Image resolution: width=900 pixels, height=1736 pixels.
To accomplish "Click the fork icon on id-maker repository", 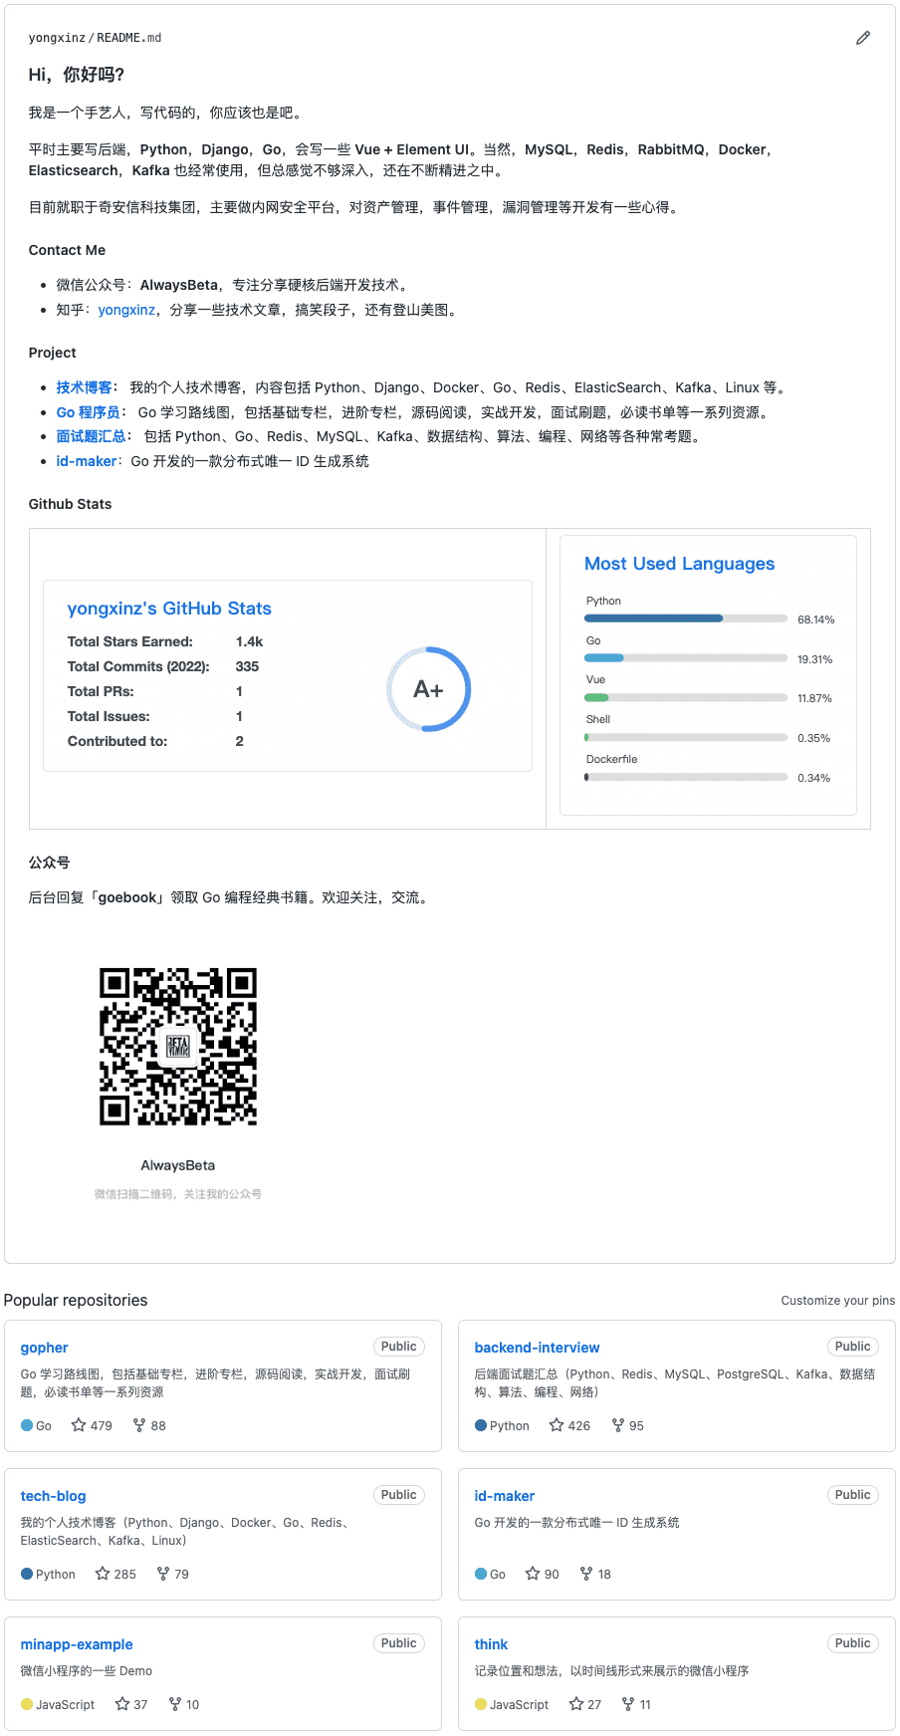I will click(586, 1574).
